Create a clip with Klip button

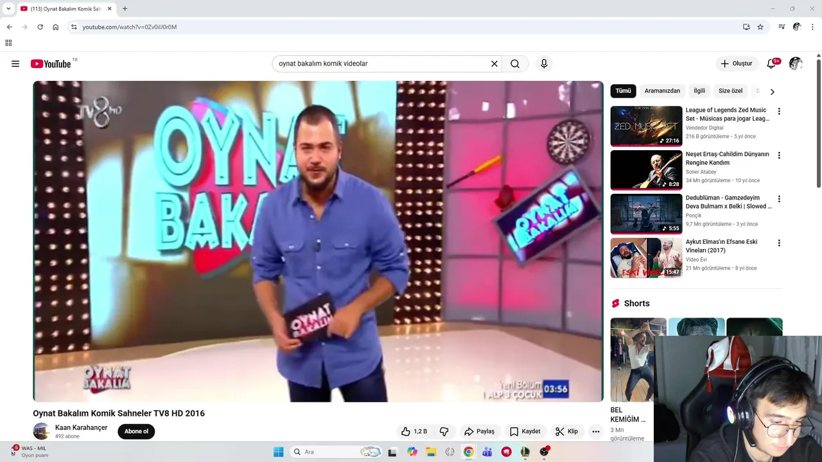click(x=566, y=431)
